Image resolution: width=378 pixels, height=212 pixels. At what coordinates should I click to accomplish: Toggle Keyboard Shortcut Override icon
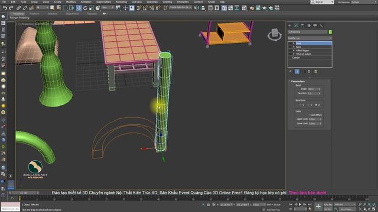click(x=132, y=8)
